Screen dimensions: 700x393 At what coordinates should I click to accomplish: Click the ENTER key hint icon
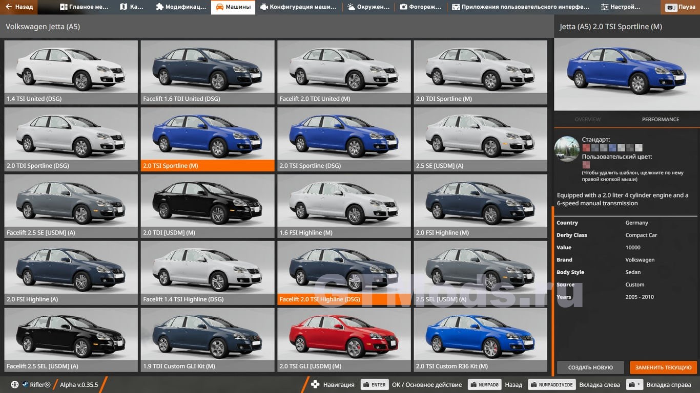(x=374, y=385)
